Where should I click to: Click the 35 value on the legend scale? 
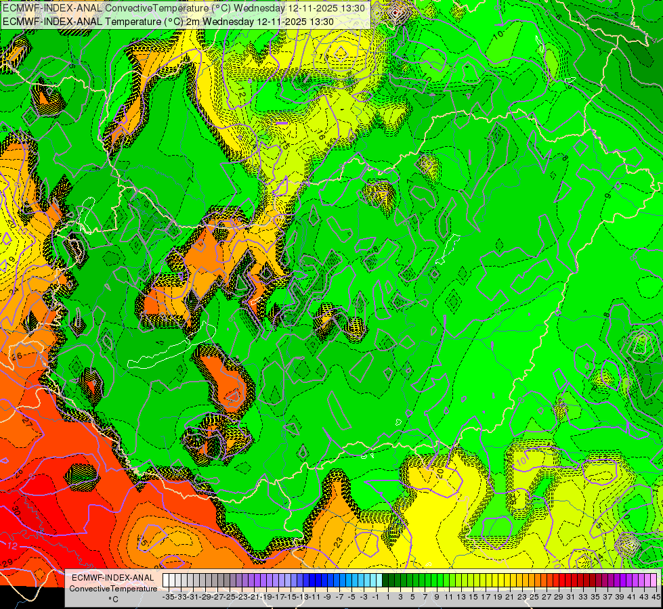pos(595,597)
